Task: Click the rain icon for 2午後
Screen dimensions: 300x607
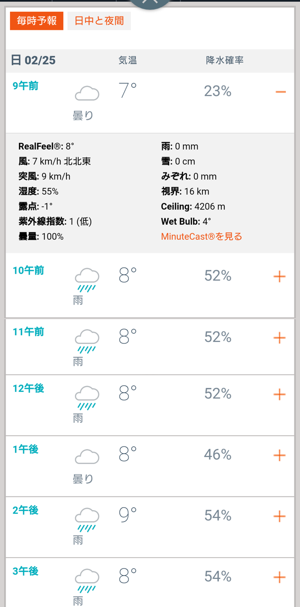Action: tap(87, 520)
